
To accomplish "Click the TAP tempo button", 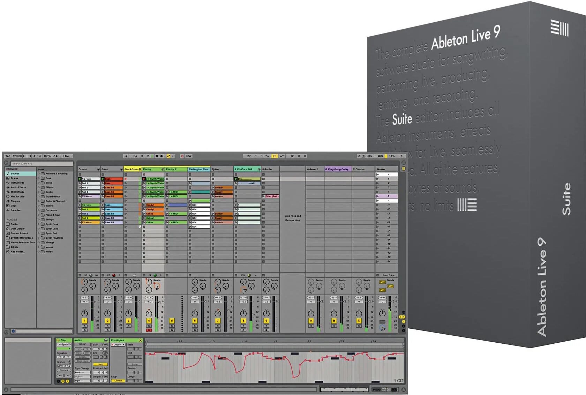I will [x=8, y=156].
